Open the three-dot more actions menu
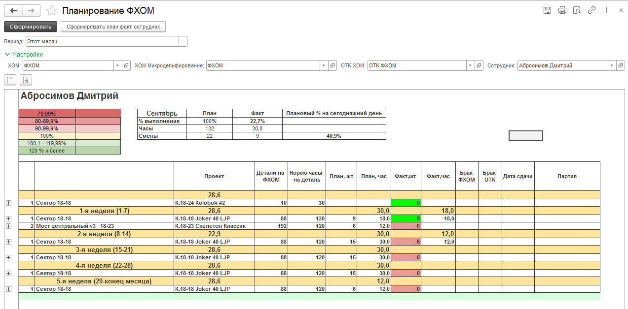The height and width of the screenshot is (309, 628). click(606, 10)
